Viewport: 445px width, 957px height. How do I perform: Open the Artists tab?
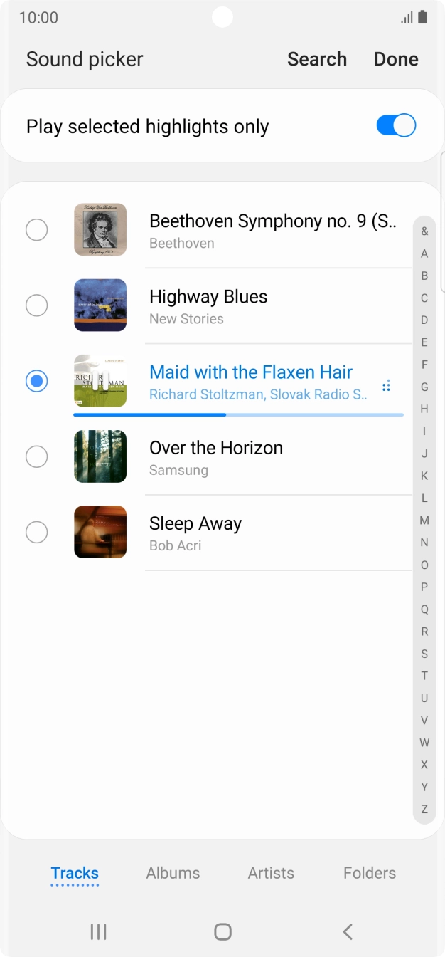pos(271,873)
